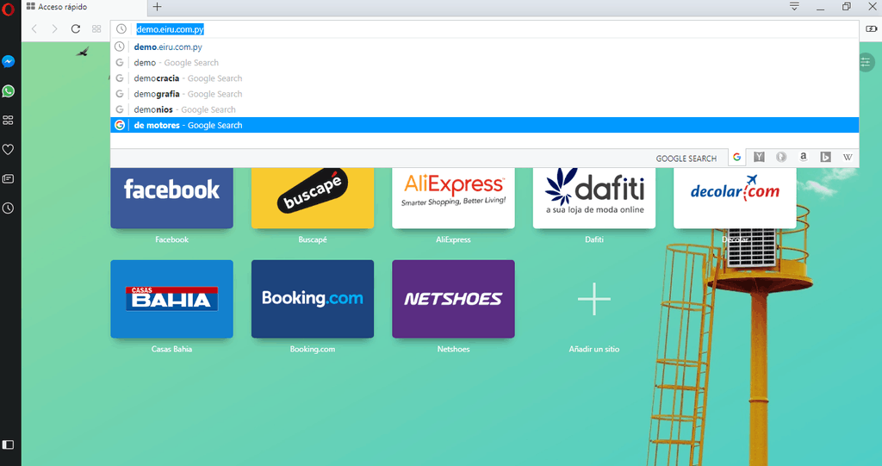
Task: Select Google as search engine
Action: [737, 158]
